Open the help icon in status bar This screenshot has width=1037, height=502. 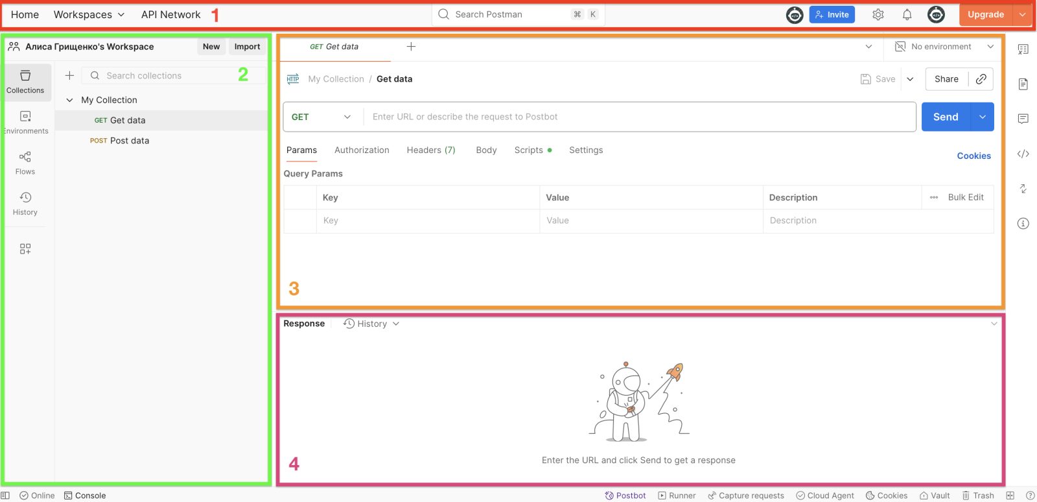click(x=1030, y=496)
